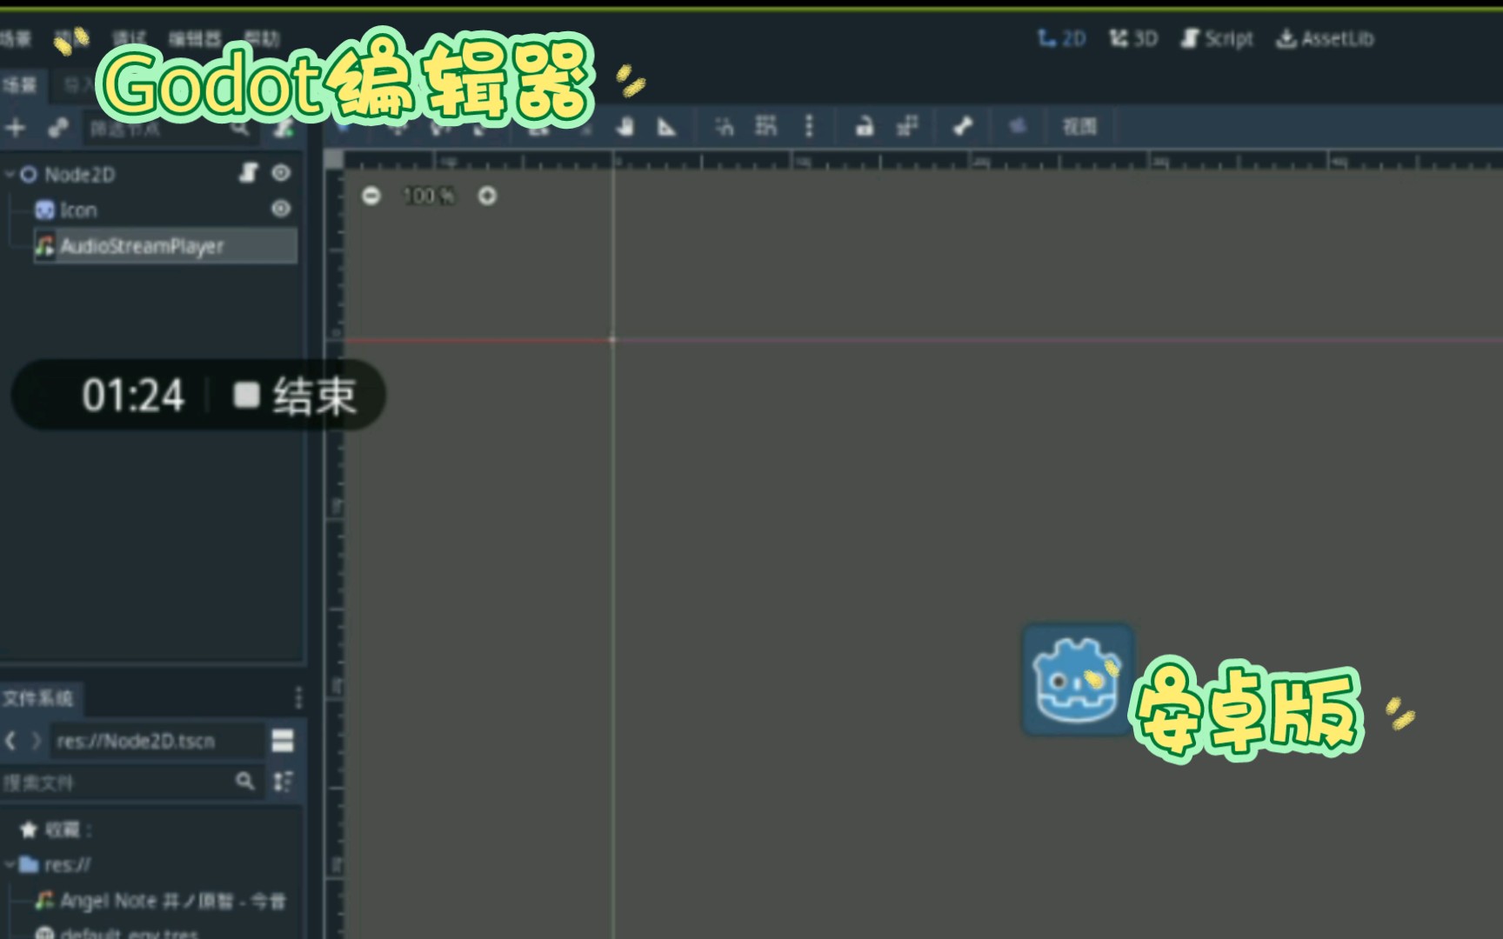The height and width of the screenshot is (939, 1503).
Task: Click the 搜索文件 search files field
Action: pos(130,782)
